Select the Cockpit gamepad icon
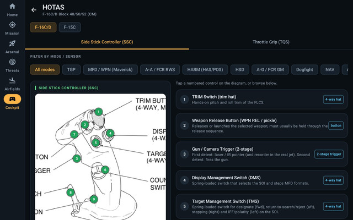This screenshot has height=220, width=353. (x=12, y=99)
